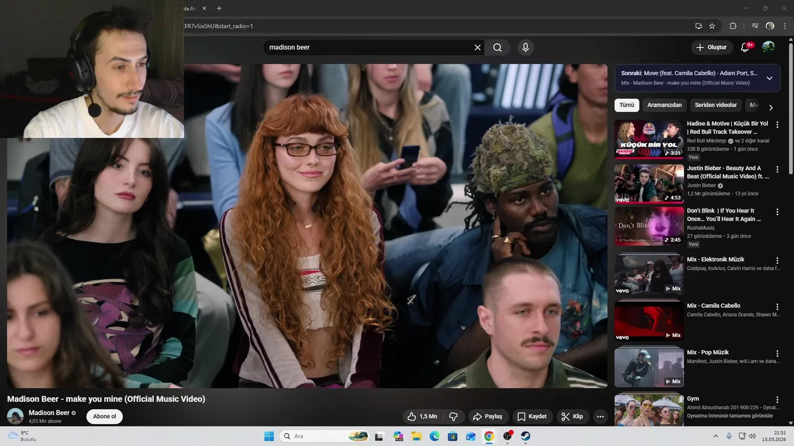794x446 pixels.
Task: Open Chrome extensions puzzle icon
Action: pyautogui.click(x=733, y=26)
